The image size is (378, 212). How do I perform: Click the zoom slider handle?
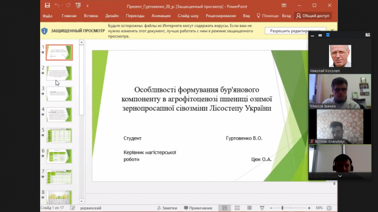click(282, 208)
